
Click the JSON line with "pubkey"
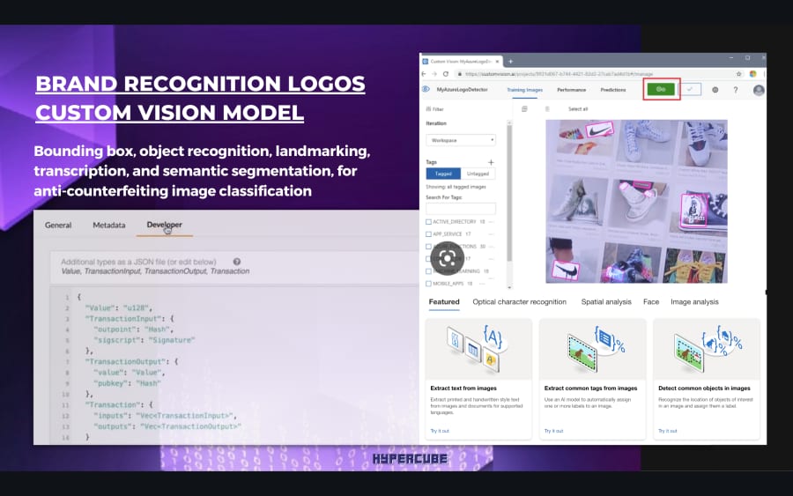click(x=127, y=383)
